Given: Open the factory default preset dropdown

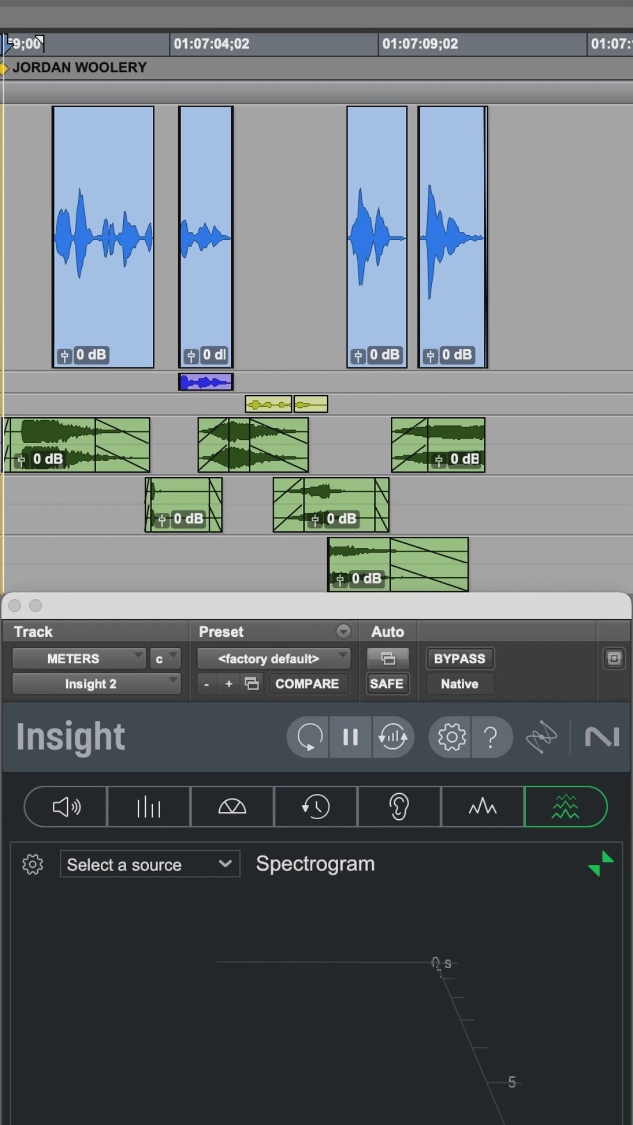Looking at the screenshot, I should coord(273,659).
